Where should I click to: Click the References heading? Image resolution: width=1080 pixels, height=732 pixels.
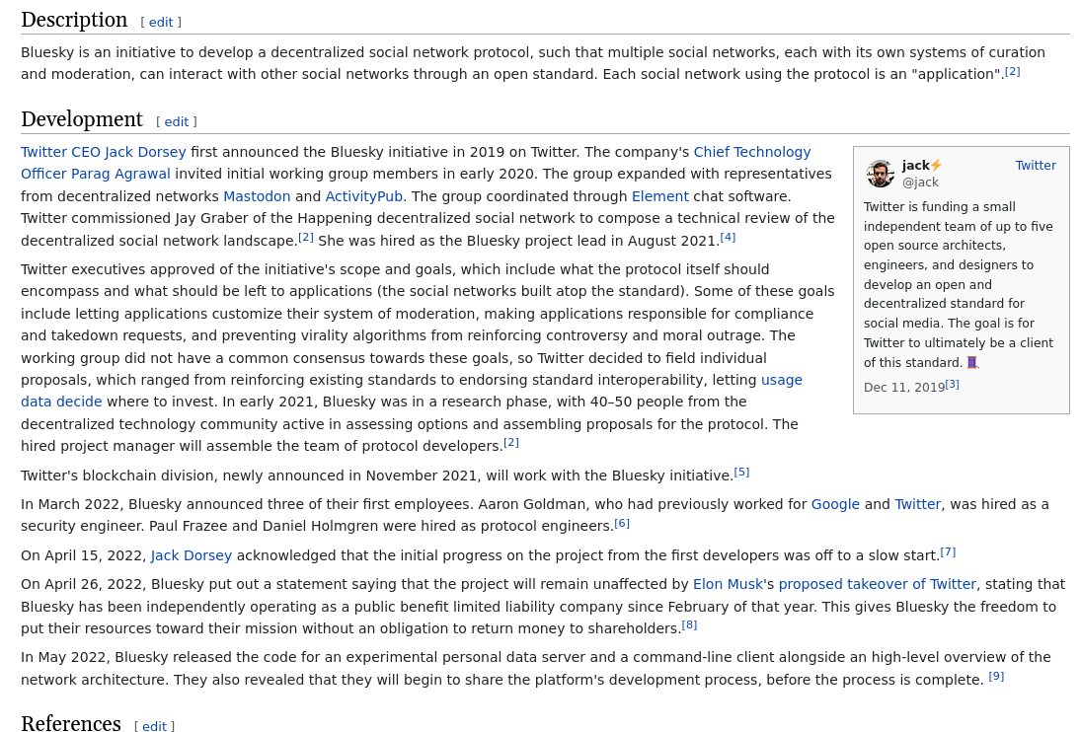tap(71, 723)
